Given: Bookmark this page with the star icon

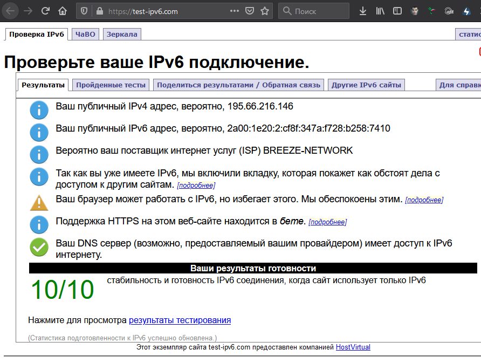Looking at the screenshot, I should 264,11.
